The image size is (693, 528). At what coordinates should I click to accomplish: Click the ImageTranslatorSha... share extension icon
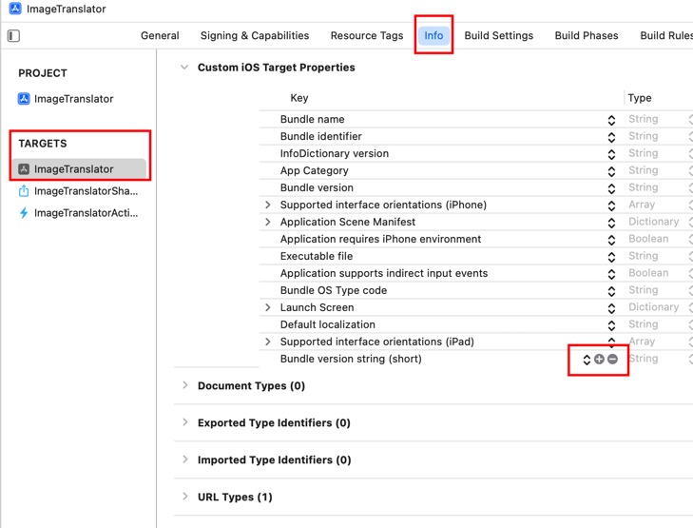coord(24,191)
